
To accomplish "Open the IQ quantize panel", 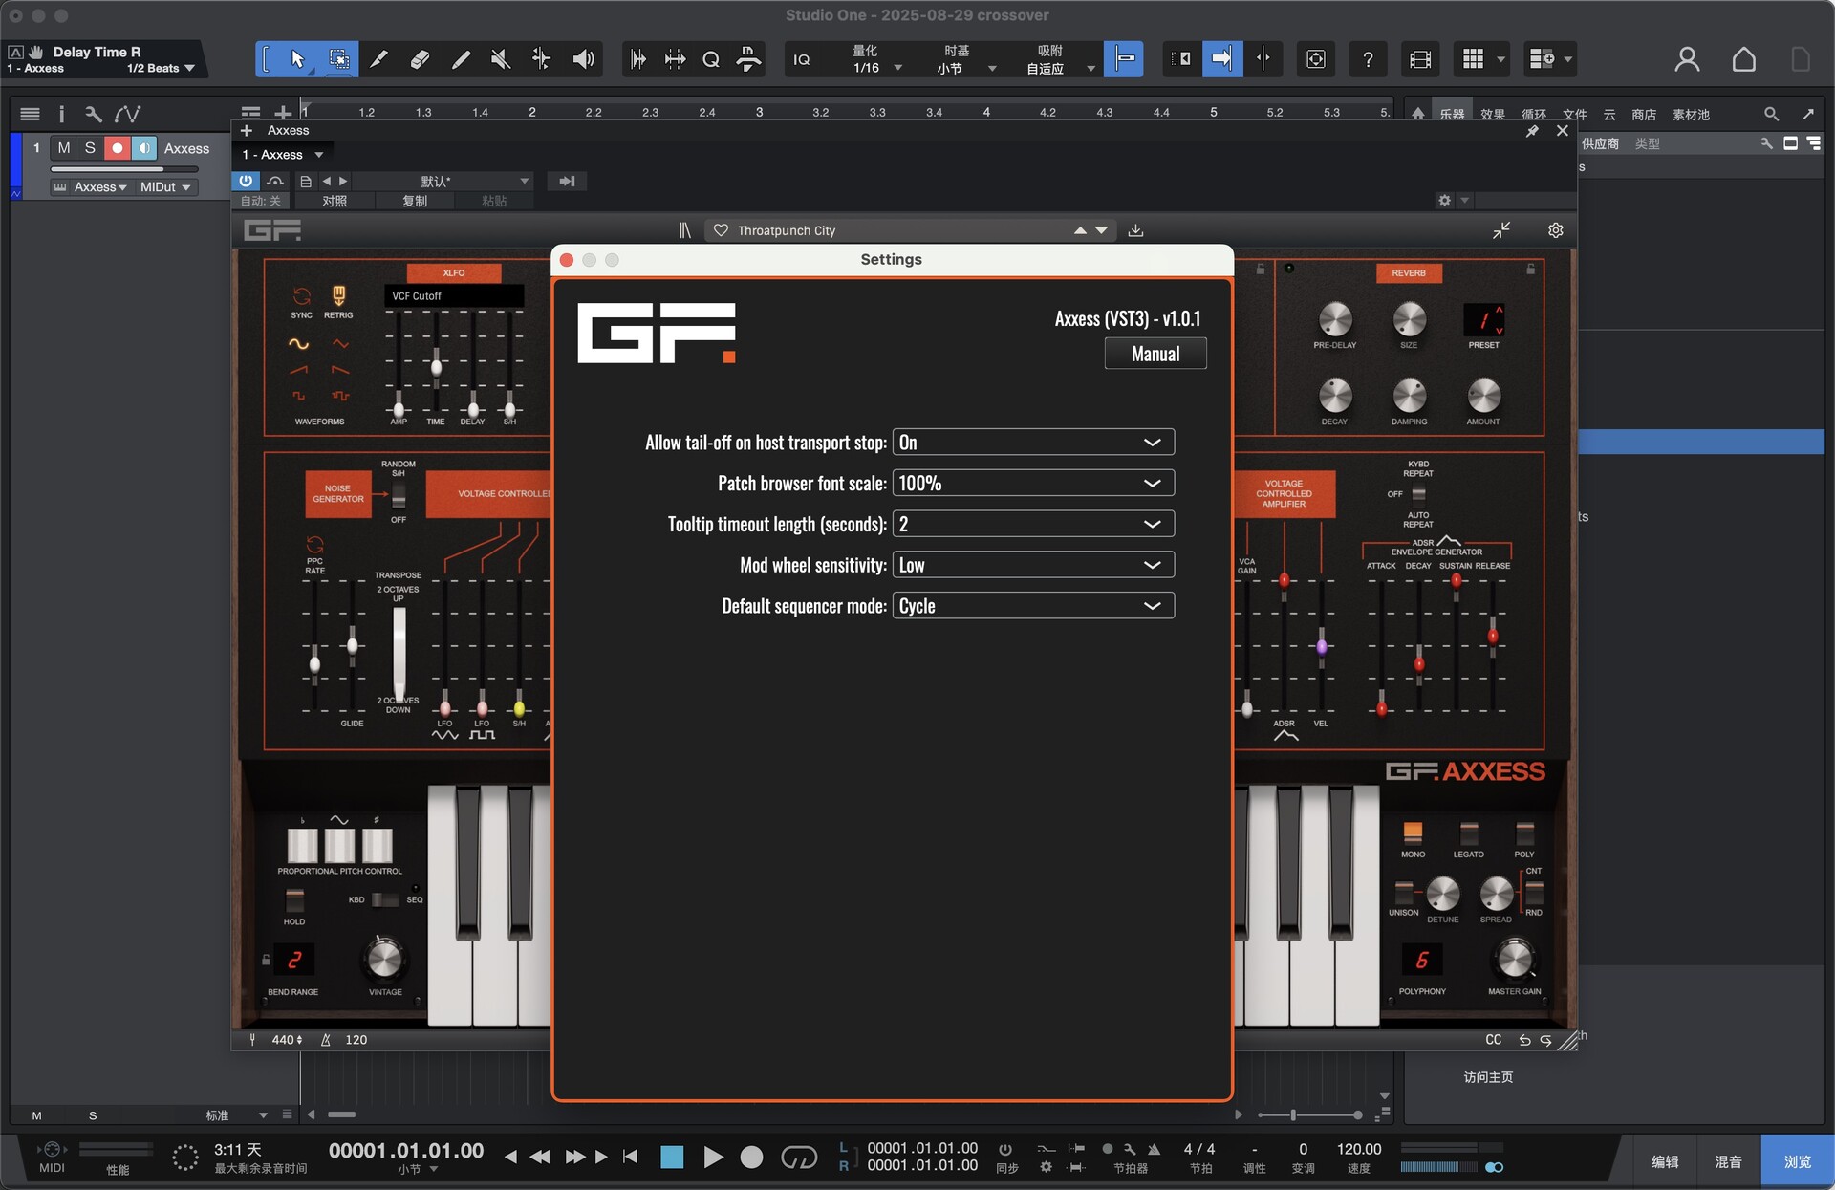I will (x=802, y=59).
